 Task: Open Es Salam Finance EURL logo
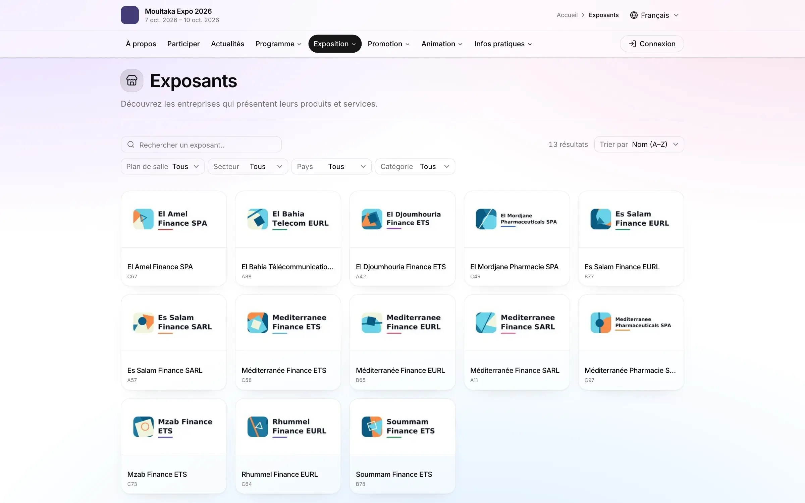coord(630,219)
